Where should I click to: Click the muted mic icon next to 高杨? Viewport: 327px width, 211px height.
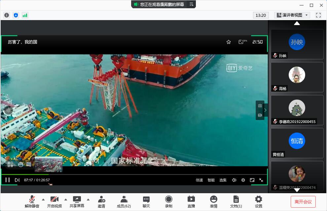tap(275, 88)
